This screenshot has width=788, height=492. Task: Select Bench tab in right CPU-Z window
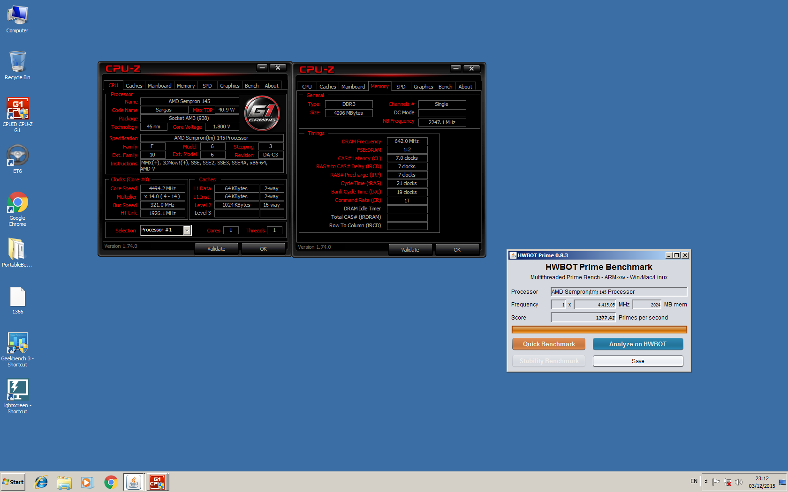point(446,87)
